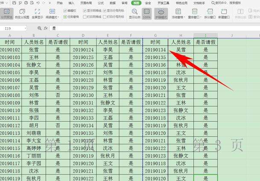Screen dimensions: 260x181
Task: Open the 安全 tab
Action: tap(148, 3)
